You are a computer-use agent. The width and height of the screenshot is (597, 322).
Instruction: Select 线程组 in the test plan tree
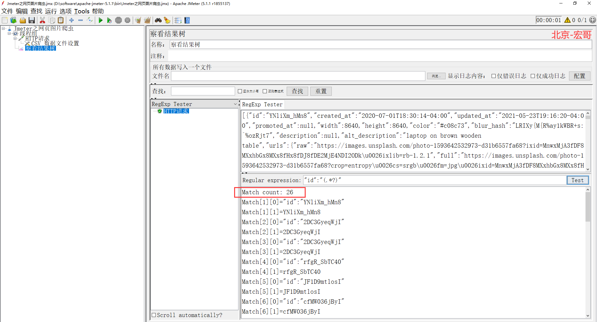[28, 33]
